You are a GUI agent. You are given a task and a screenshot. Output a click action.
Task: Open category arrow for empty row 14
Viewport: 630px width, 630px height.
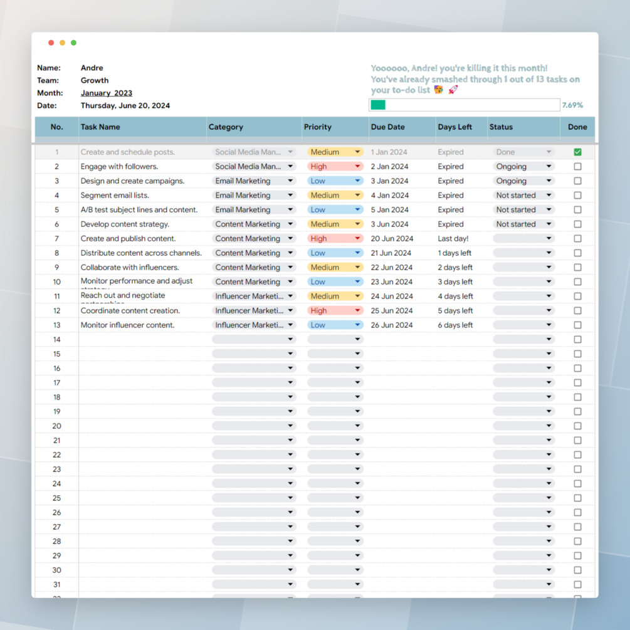(290, 340)
